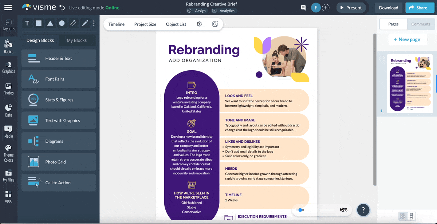Select the arrow line tool
This screenshot has height=224, width=437.
point(74,23)
